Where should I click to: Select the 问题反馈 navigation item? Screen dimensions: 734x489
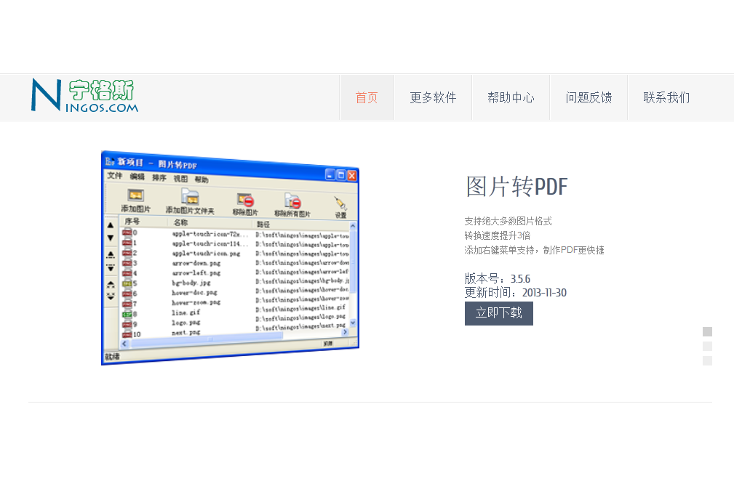[x=589, y=97]
